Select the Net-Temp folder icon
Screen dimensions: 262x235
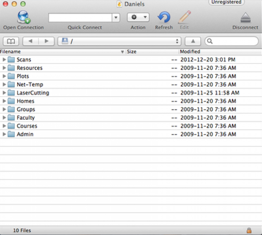[x=11, y=84]
